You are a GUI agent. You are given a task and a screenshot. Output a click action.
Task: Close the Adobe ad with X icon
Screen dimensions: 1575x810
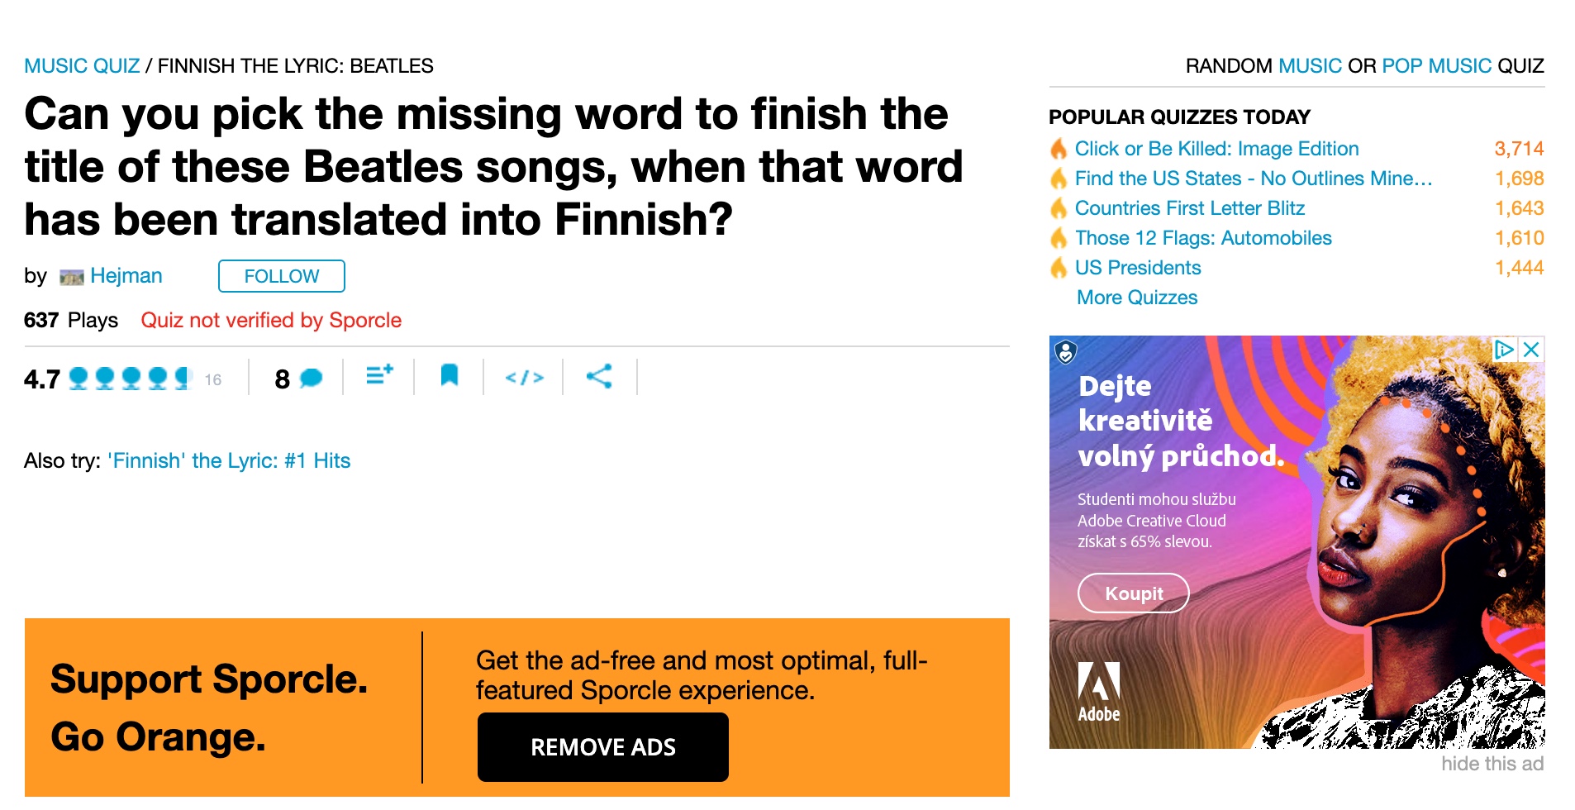pyautogui.click(x=1531, y=349)
